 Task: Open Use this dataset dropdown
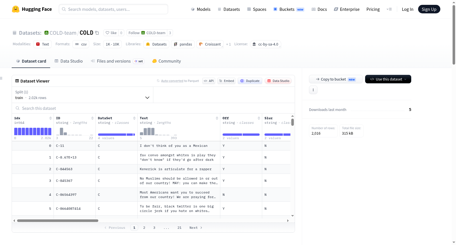pos(388,79)
